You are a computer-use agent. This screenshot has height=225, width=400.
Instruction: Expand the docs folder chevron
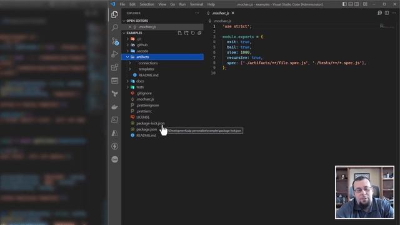(127, 81)
